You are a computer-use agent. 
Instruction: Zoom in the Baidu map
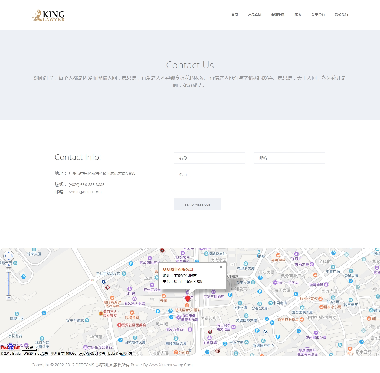coord(9,265)
